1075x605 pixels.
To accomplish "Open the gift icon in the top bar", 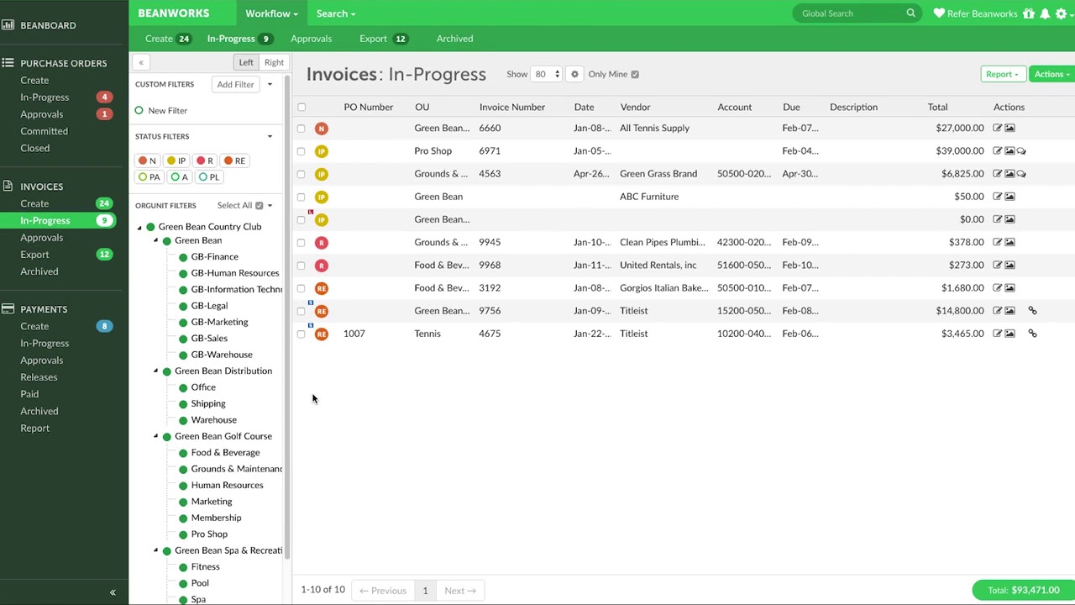I will [x=1029, y=13].
